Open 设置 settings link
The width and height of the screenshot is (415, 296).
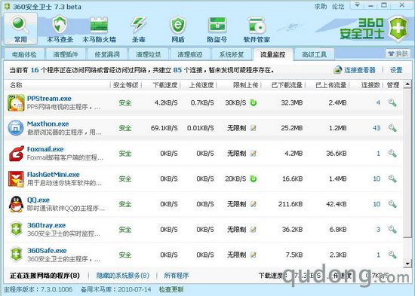[396, 70]
